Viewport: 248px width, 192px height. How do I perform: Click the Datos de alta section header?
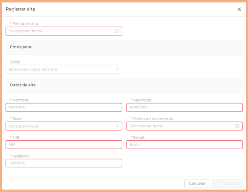[23, 85]
